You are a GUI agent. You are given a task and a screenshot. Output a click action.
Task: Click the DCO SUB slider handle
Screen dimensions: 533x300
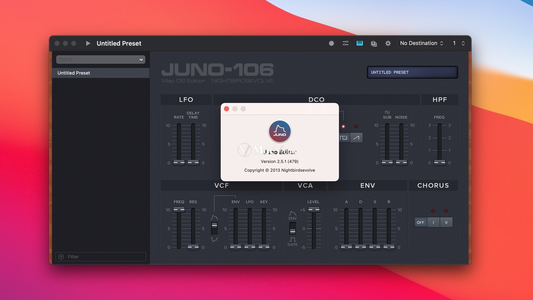[387, 162]
